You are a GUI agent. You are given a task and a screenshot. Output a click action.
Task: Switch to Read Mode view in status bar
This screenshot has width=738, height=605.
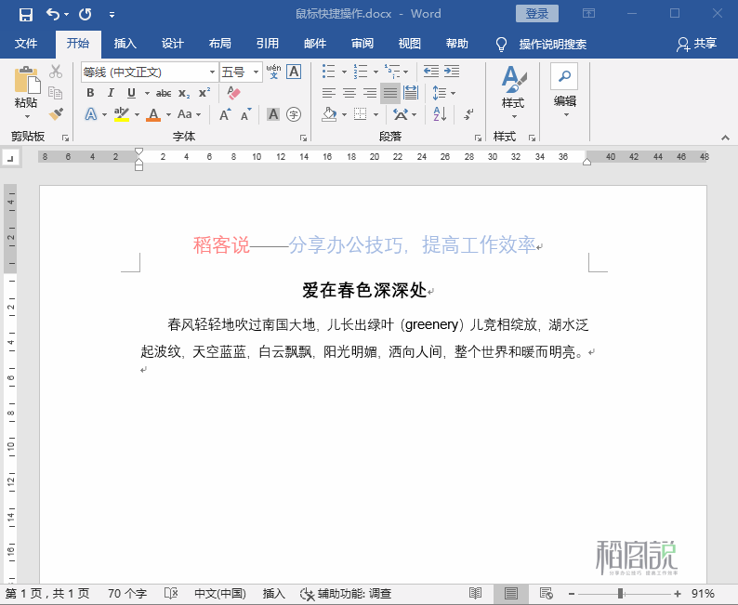(x=475, y=593)
